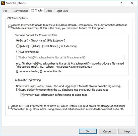This screenshot has height=136, width=138.
Task: Select the Custom Format radio option
Action: (18, 52)
